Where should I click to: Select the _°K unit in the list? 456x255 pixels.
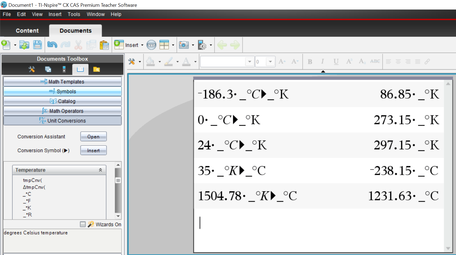click(x=27, y=208)
